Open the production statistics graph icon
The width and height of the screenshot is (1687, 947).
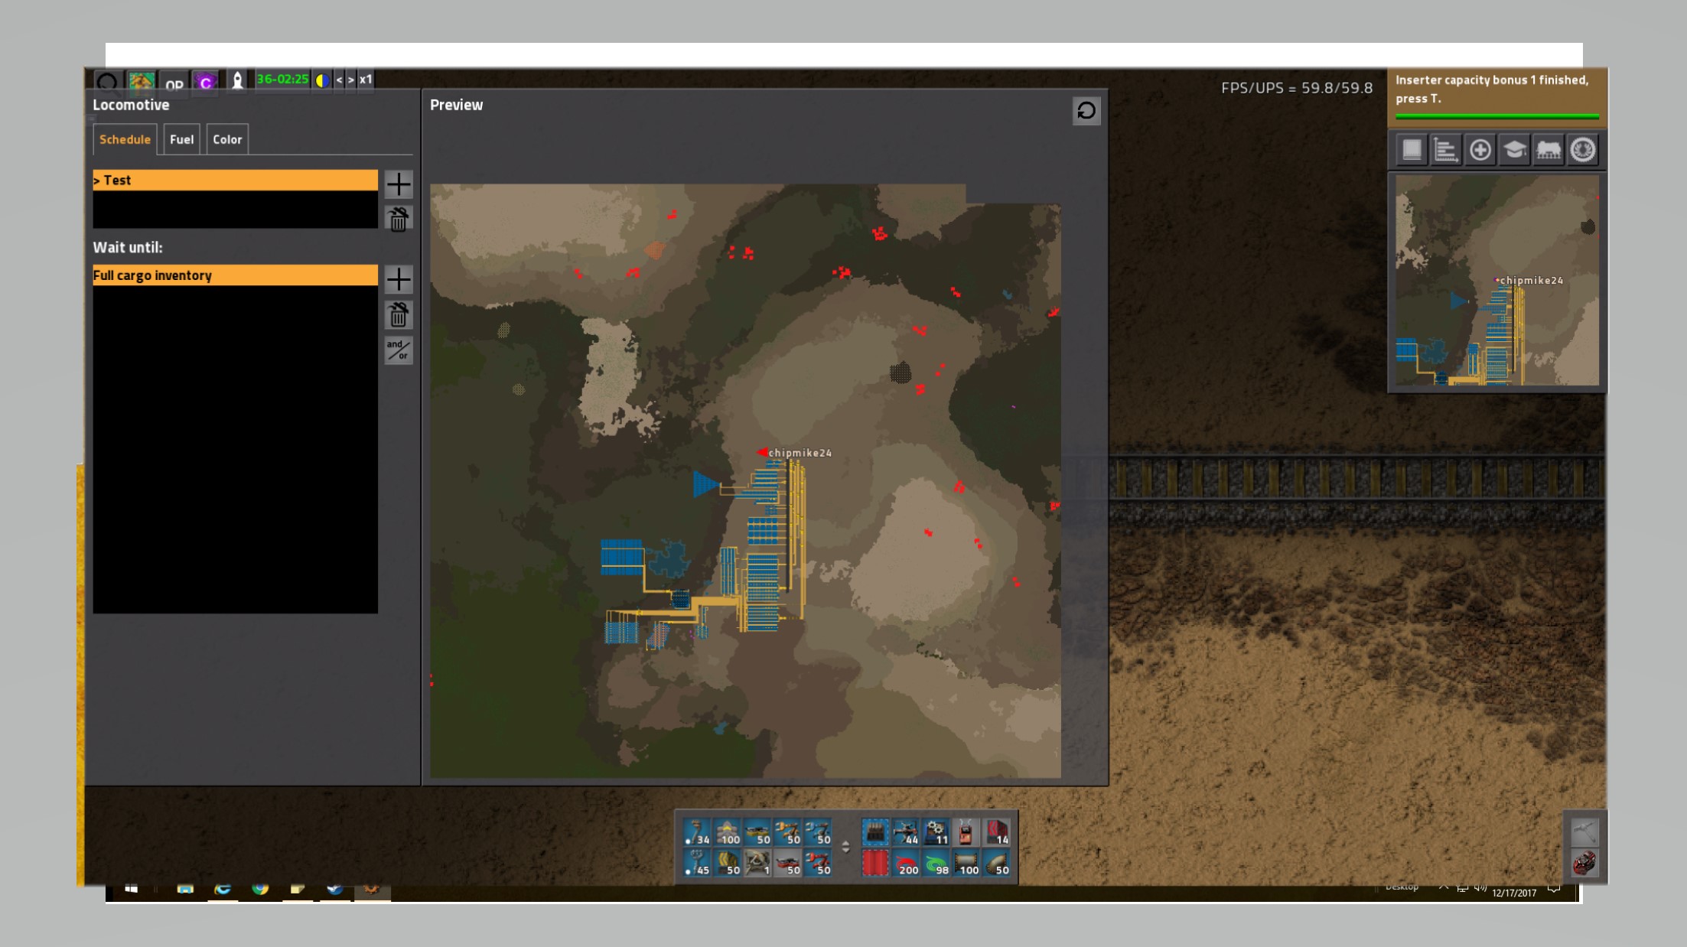coord(1445,150)
